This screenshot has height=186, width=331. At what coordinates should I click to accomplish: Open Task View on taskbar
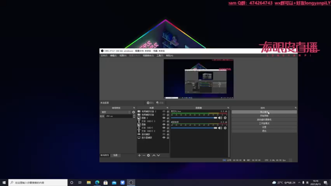click(80, 183)
